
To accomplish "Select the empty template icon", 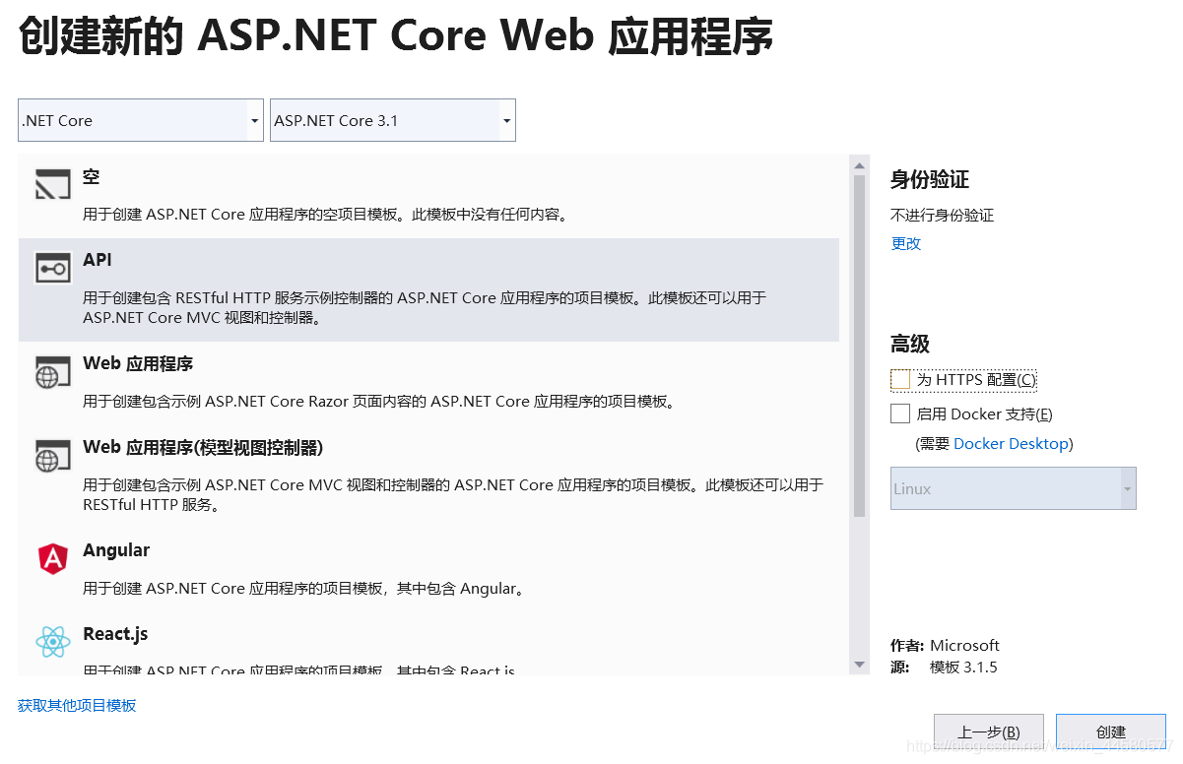I will (x=52, y=184).
